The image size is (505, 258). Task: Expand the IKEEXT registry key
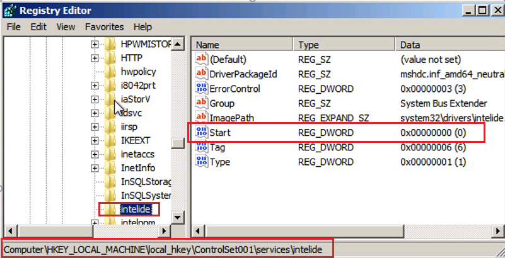click(95, 141)
